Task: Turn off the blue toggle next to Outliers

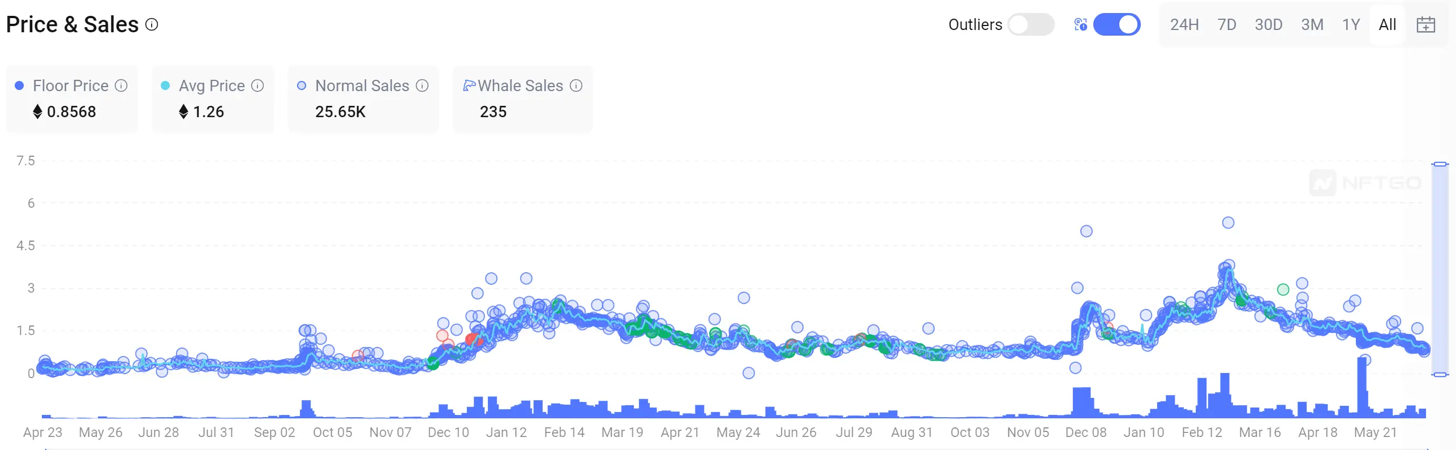Action: tap(1116, 24)
